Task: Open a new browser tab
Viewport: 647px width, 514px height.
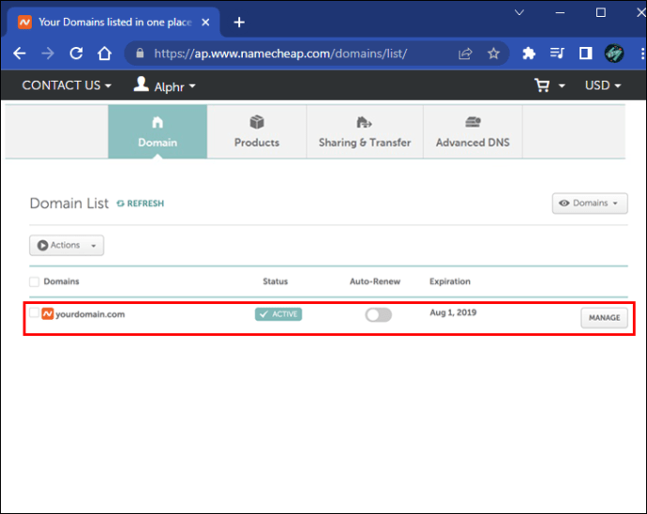Action: (239, 23)
